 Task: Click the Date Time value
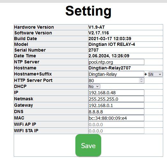pyautogui.click(x=109, y=56)
